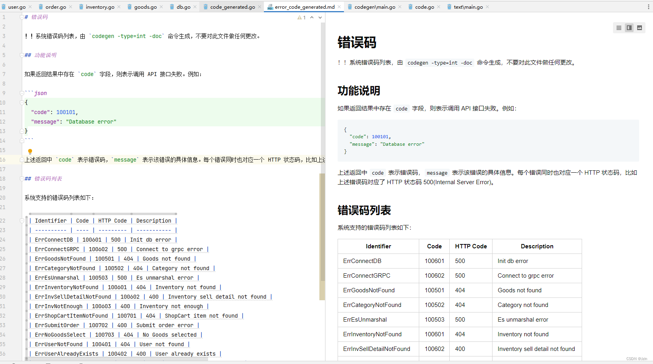Switch to editor and preview split view
This screenshot has width=653, height=364.
[629, 28]
